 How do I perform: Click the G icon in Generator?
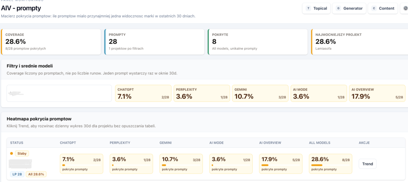(x=339, y=8)
